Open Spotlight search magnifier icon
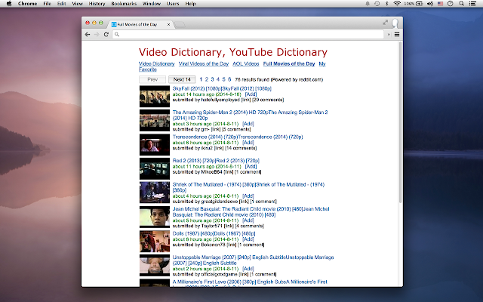Viewport: 483px width, 302px height. click(x=461, y=4)
